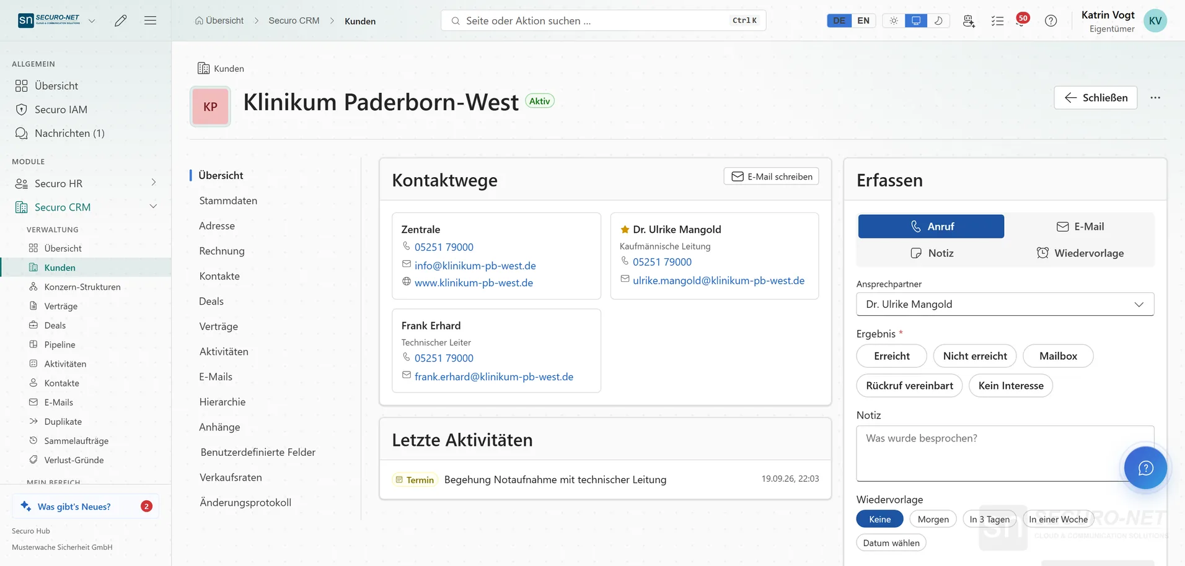This screenshot has height=566, width=1185.
Task: Open the floating help chat bubble
Action: 1145,468
